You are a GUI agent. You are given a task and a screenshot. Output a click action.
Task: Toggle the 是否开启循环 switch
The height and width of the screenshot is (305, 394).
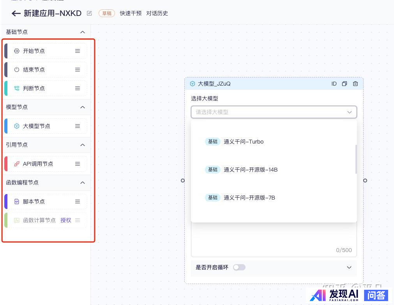239,267
